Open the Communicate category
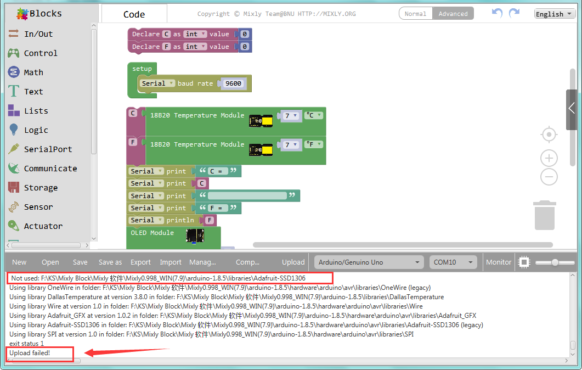Screen dimensions: 582x370 pos(42,169)
